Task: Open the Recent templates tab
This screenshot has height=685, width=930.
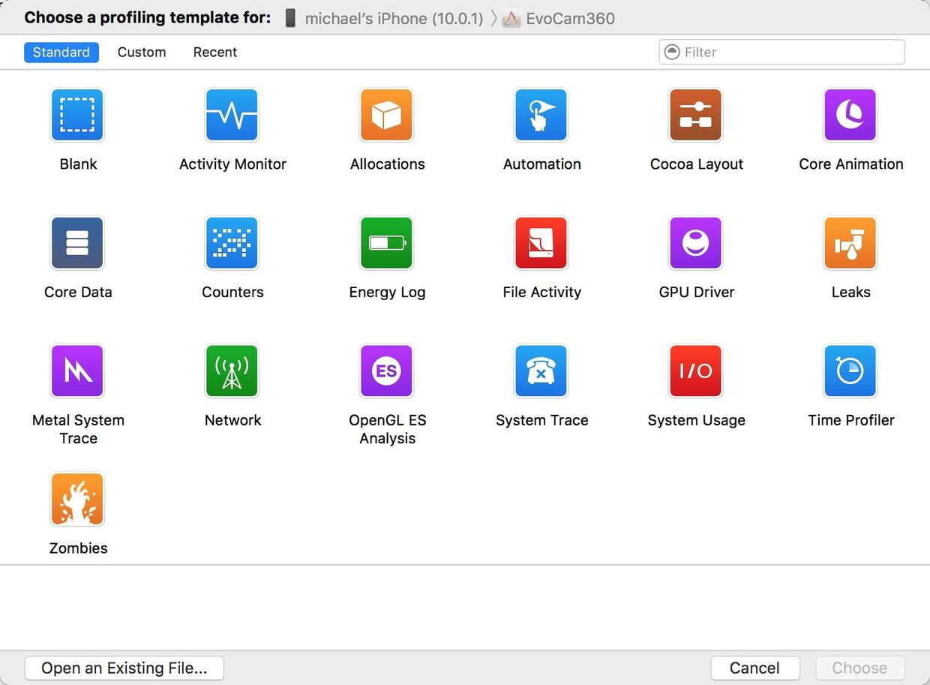Action: [x=215, y=52]
